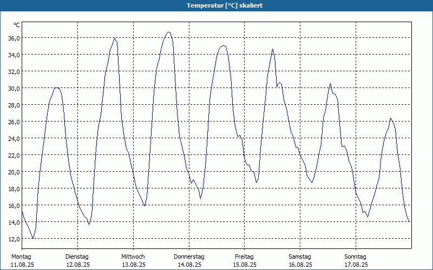The image size is (433, 270).
Task: Click the Samstag day label
Action: point(300,257)
